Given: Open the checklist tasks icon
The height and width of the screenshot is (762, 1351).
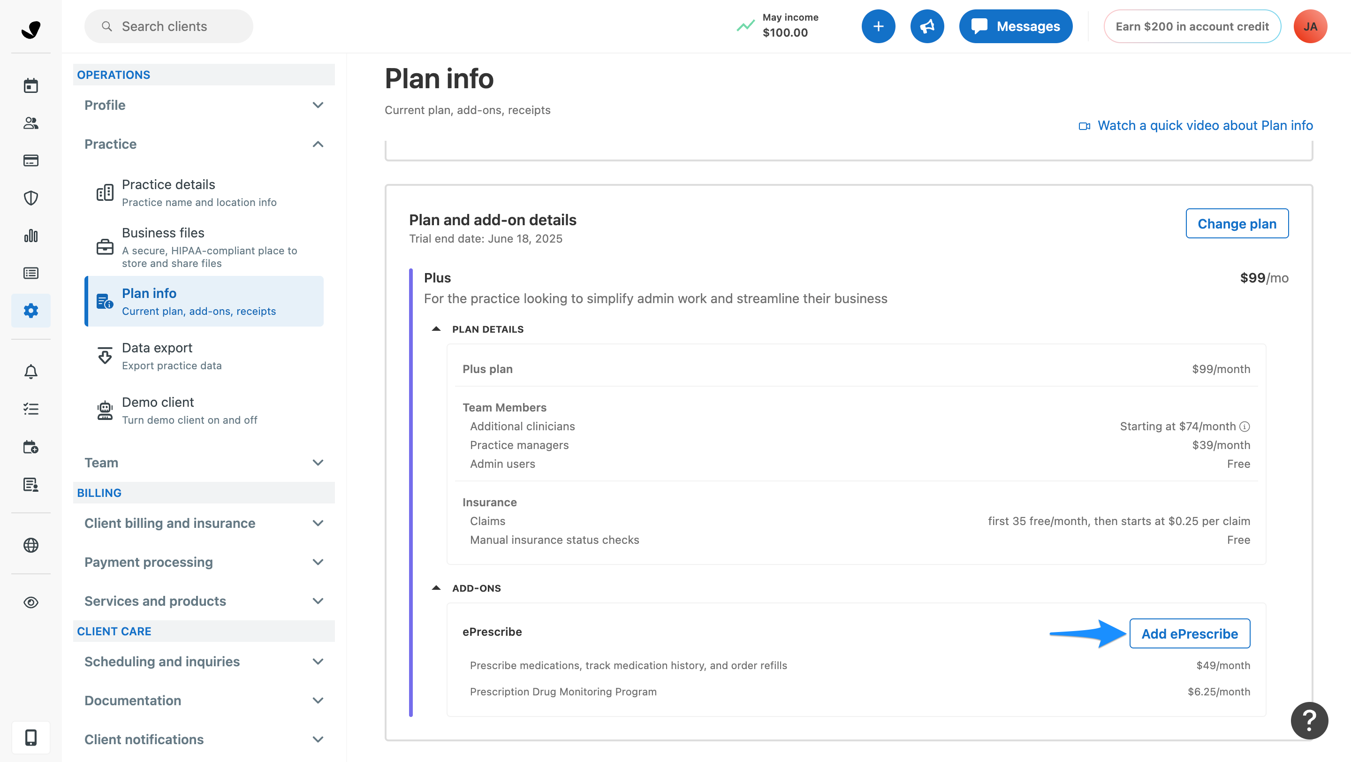Looking at the screenshot, I should click(31, 409).
